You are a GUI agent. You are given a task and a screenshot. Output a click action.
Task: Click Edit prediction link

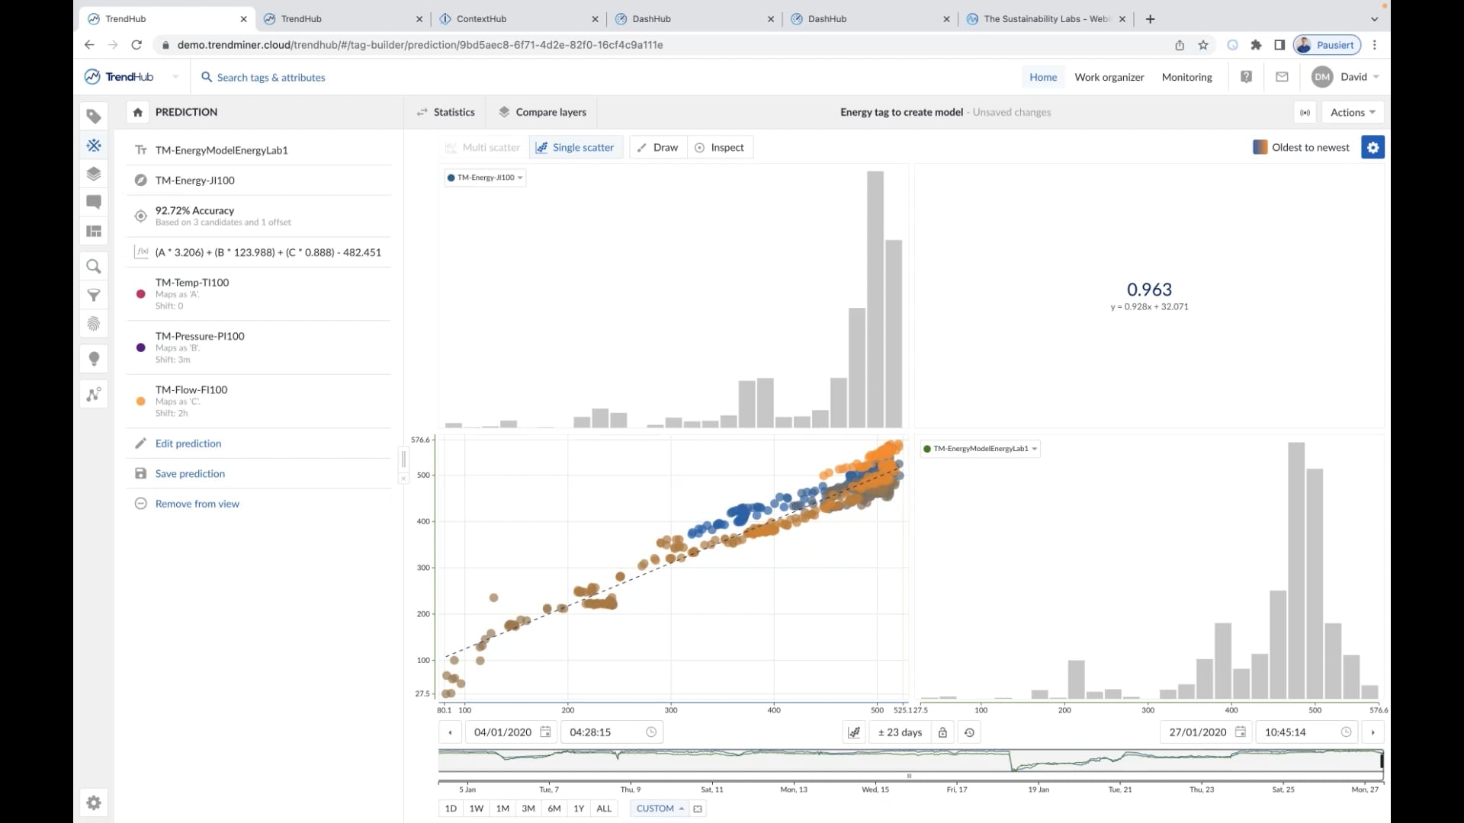(188, 444)
